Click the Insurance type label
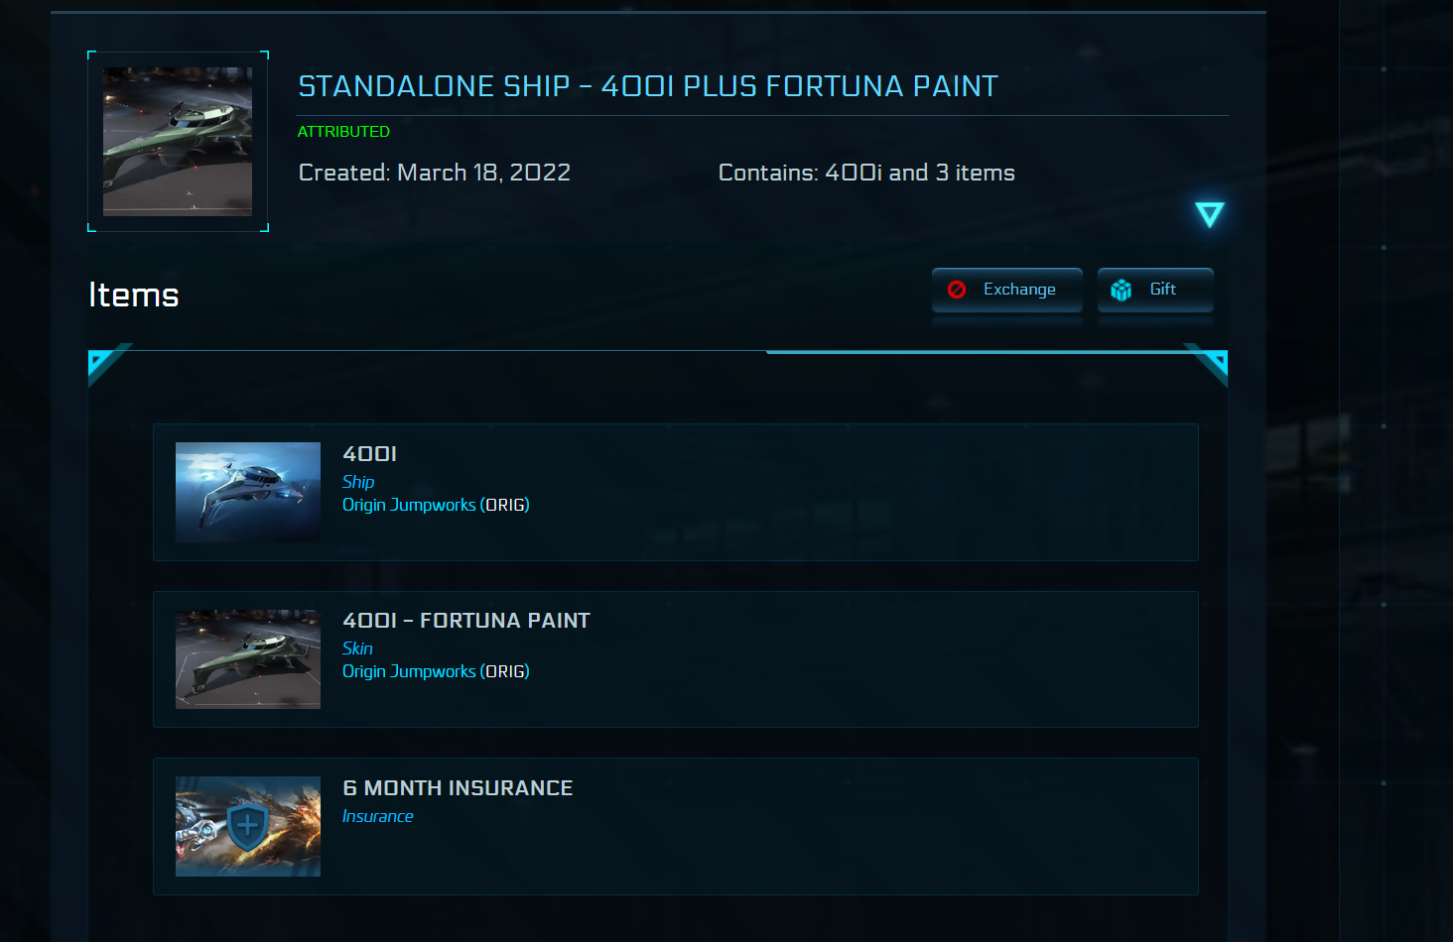This screenshot has height=942, width=1453. 377,816
